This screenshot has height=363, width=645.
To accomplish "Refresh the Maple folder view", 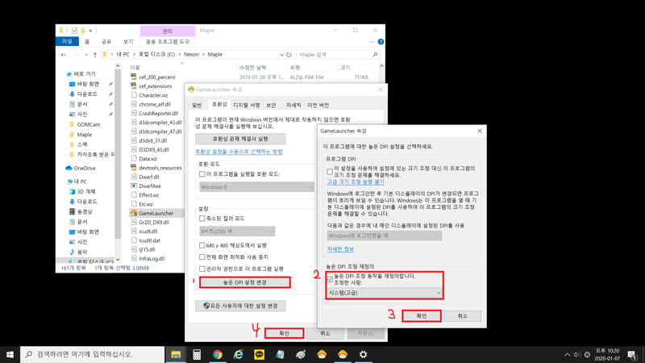I will [x=289, y=54].
